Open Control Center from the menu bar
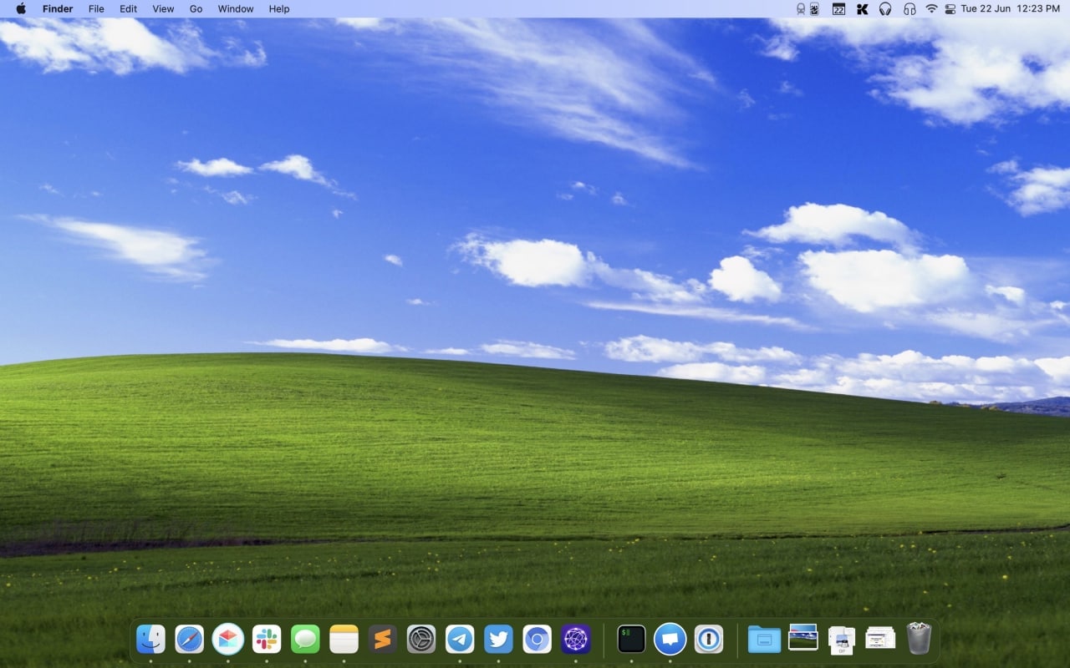Image resolution: width=1070 pixels, height=668 pixels. point(950,9)
